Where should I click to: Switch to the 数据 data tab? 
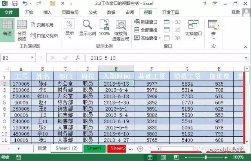pos(111,12)
